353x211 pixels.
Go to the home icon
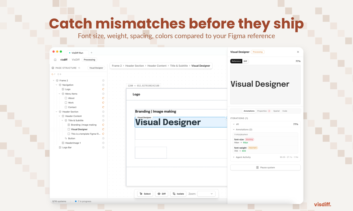(x=55, y=60)
